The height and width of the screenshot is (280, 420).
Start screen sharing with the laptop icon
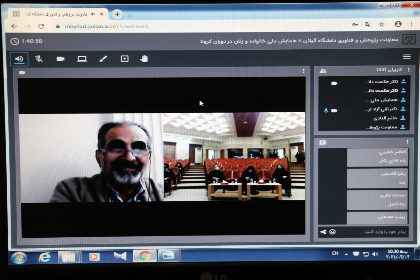coord(82,59)
